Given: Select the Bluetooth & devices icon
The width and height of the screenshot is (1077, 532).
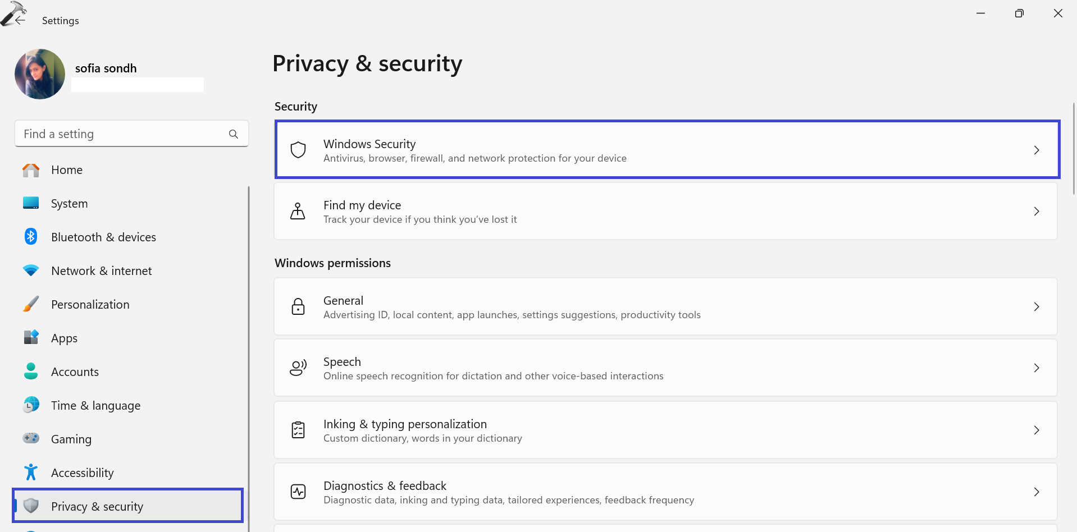Looking at the screenshot, I should click(30, 236).
